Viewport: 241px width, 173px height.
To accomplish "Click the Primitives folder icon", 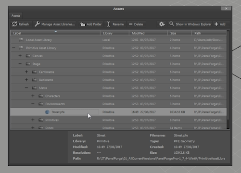I will [41, 120].
